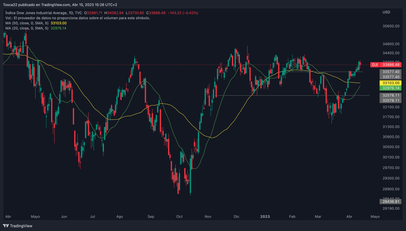406x231 pixels.
Task: Click the yellow 33103.00 MA price label
Action: (390, 83)
